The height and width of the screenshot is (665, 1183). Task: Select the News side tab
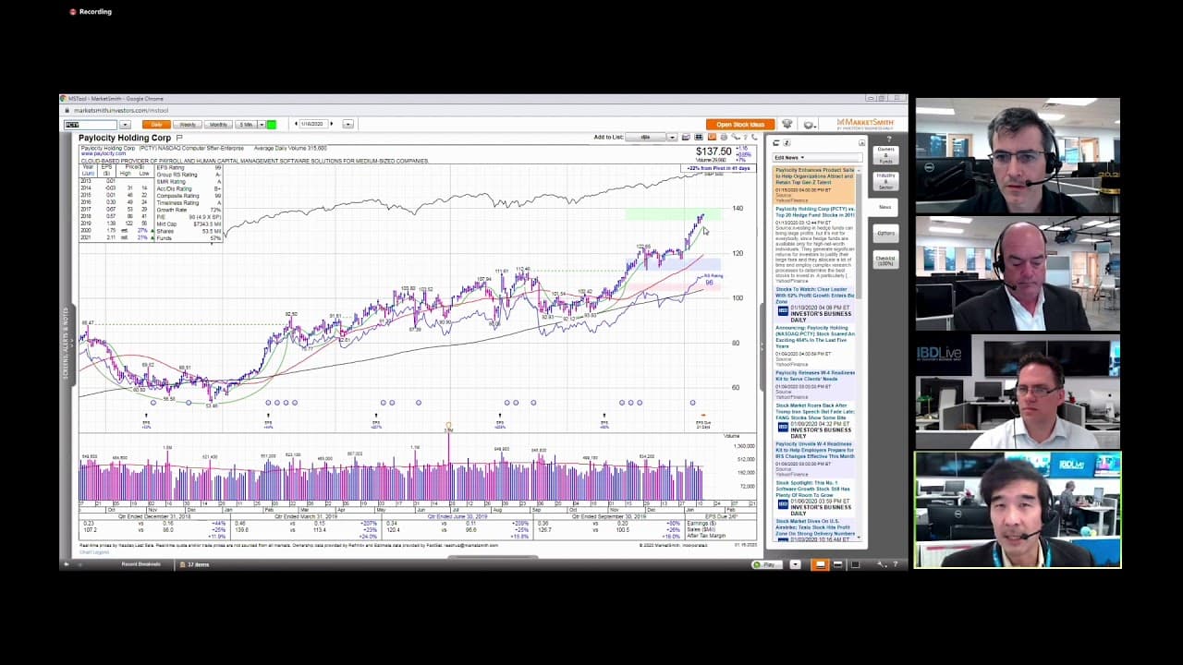point(885,207)
